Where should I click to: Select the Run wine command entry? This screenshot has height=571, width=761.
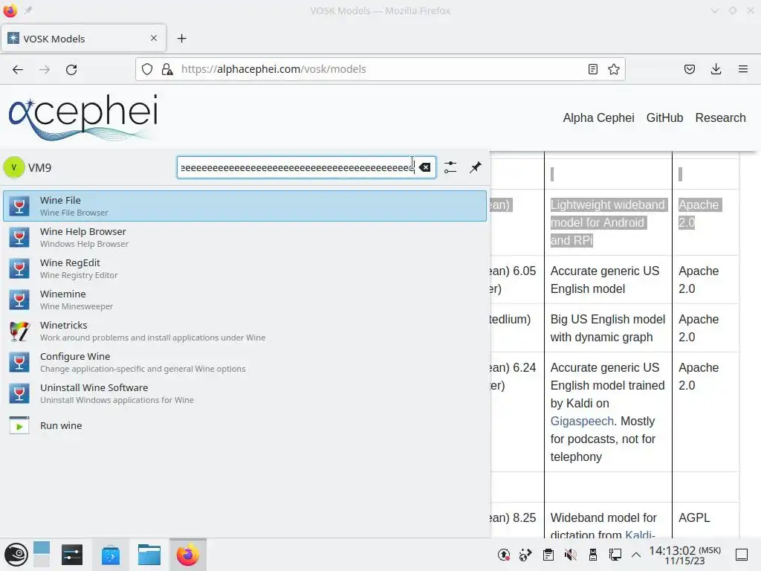(245, 425)
